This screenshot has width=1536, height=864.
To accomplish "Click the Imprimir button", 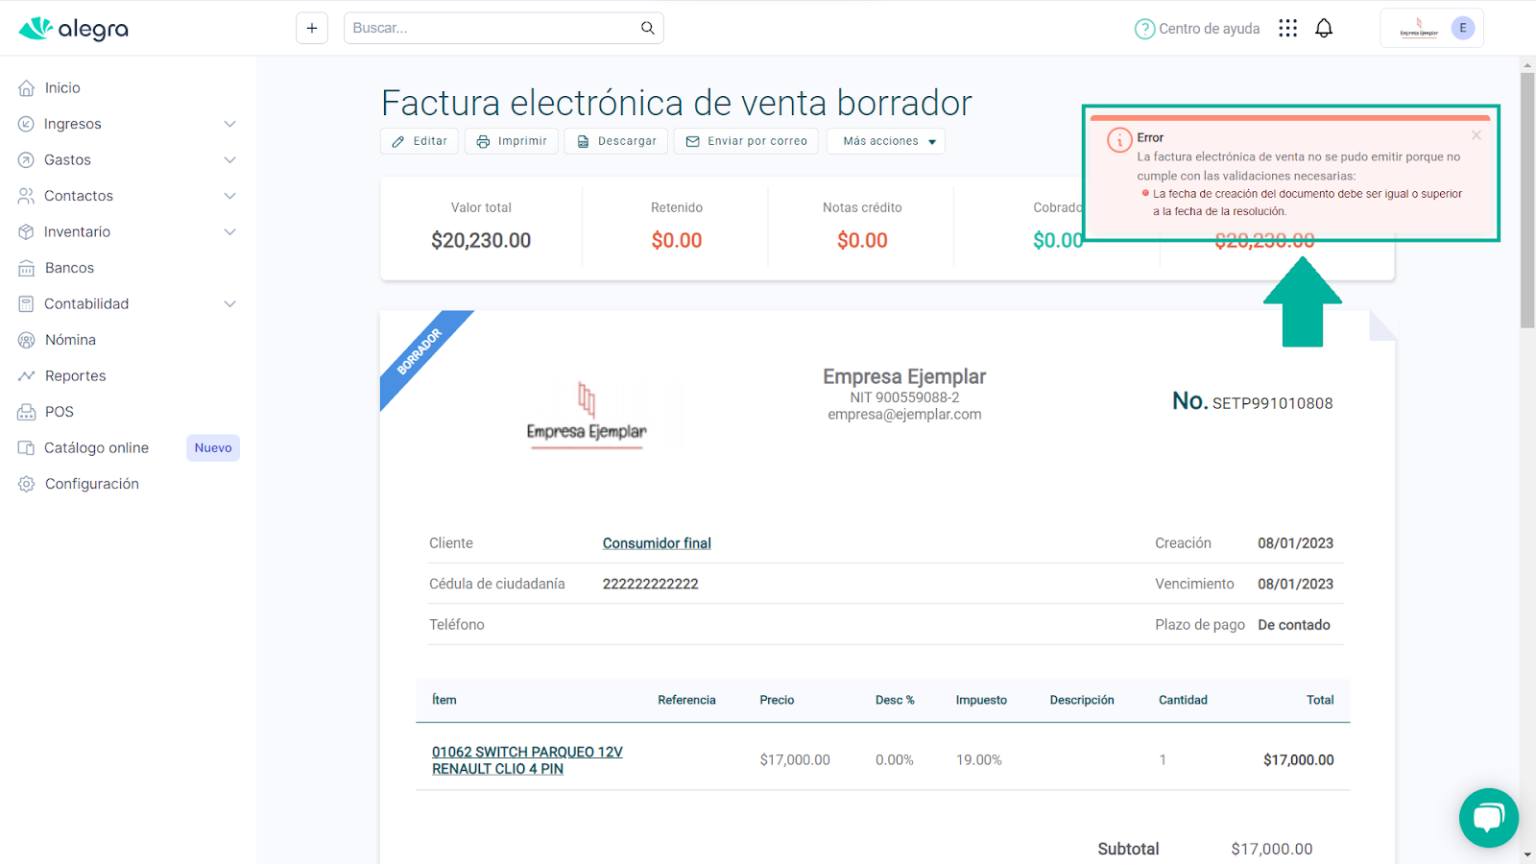I will (512, 141).
